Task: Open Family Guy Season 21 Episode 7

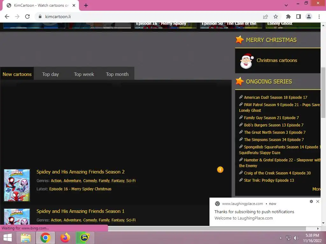Action: (271, 118)
